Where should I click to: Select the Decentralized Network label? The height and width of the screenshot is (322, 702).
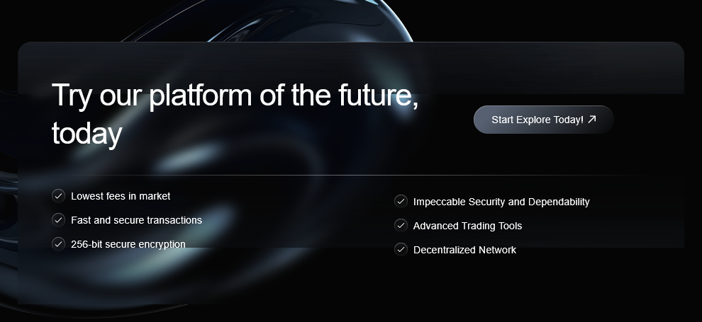pyautogui.click(x=464, y=250)
